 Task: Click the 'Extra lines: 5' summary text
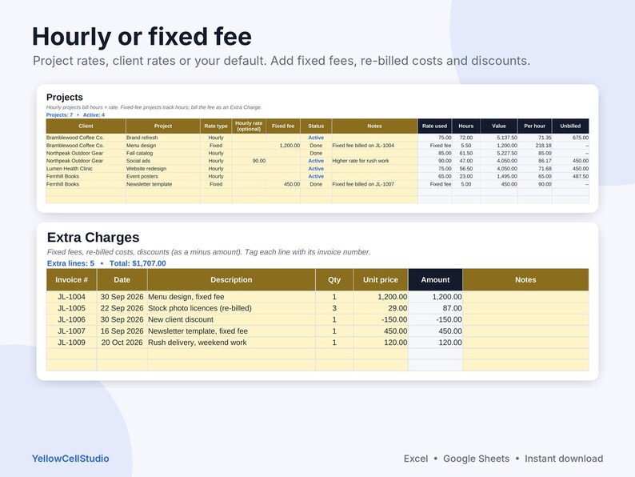point(70,263)
